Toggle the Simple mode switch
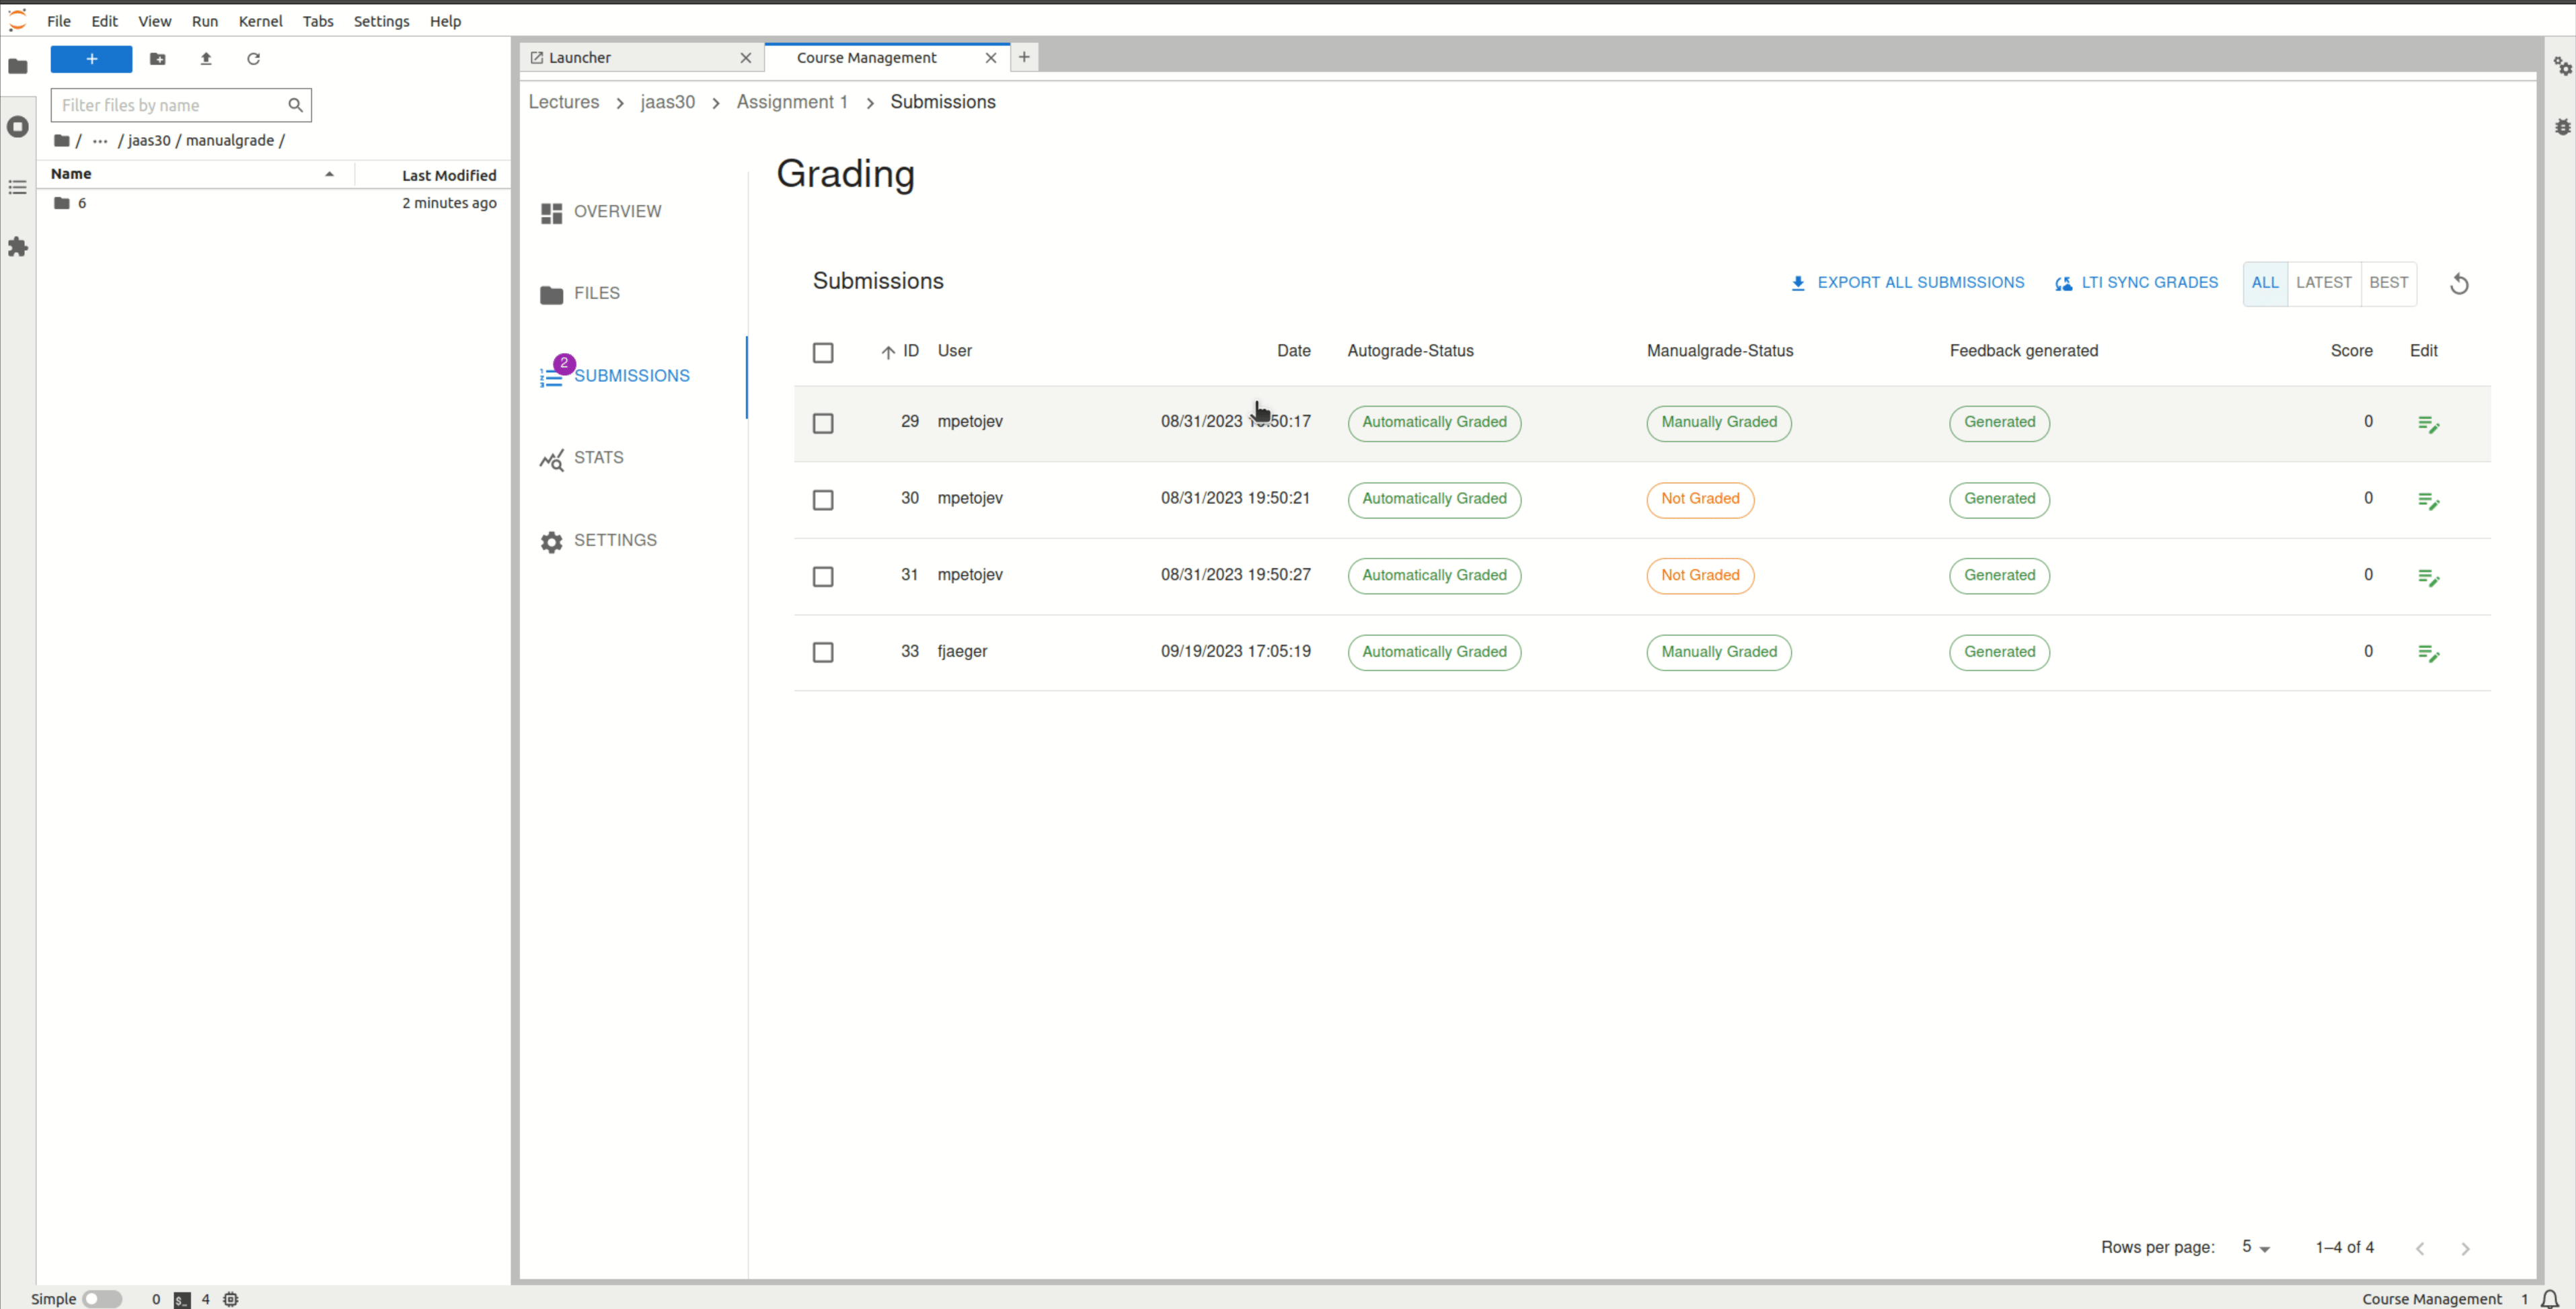 coord(101,1298)
